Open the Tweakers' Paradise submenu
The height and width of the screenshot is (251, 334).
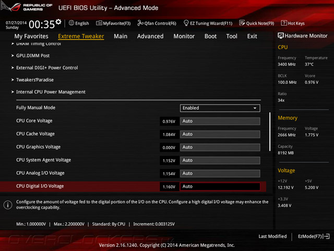32,80
